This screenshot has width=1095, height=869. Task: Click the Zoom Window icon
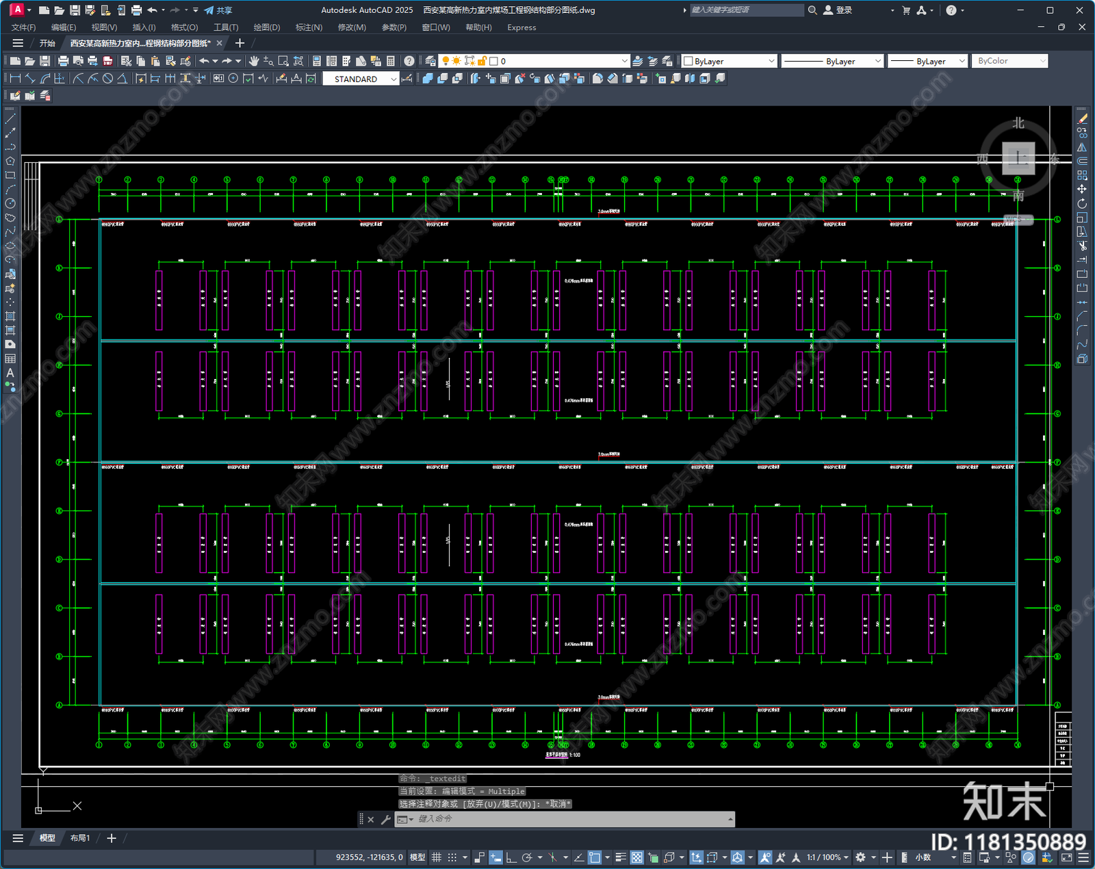(283, 61)
